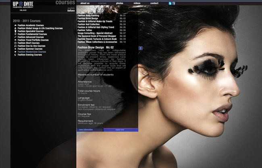Click the scroll icon beside Fashion Brow Design
This screenshot has width=262, height=168.
tap(141, 48)
